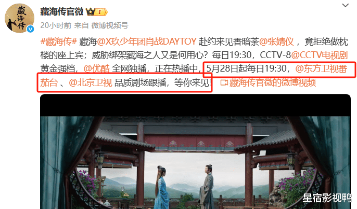Image resolution: width=357 pixels, height=209 pixels.
Task: Click the 藏海传官微 profile avatar
Action: pyautogui.click(x=19, y=18)
